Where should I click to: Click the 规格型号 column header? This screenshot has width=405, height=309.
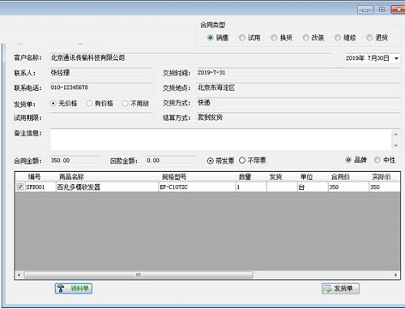(x=174, y=177)
